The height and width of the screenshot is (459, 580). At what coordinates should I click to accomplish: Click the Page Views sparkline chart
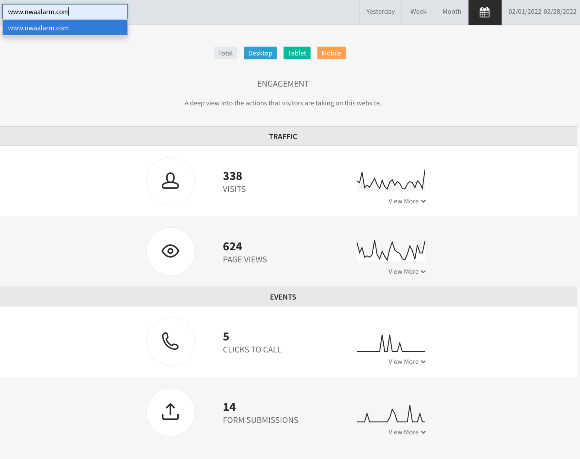[x=391, y=251]
